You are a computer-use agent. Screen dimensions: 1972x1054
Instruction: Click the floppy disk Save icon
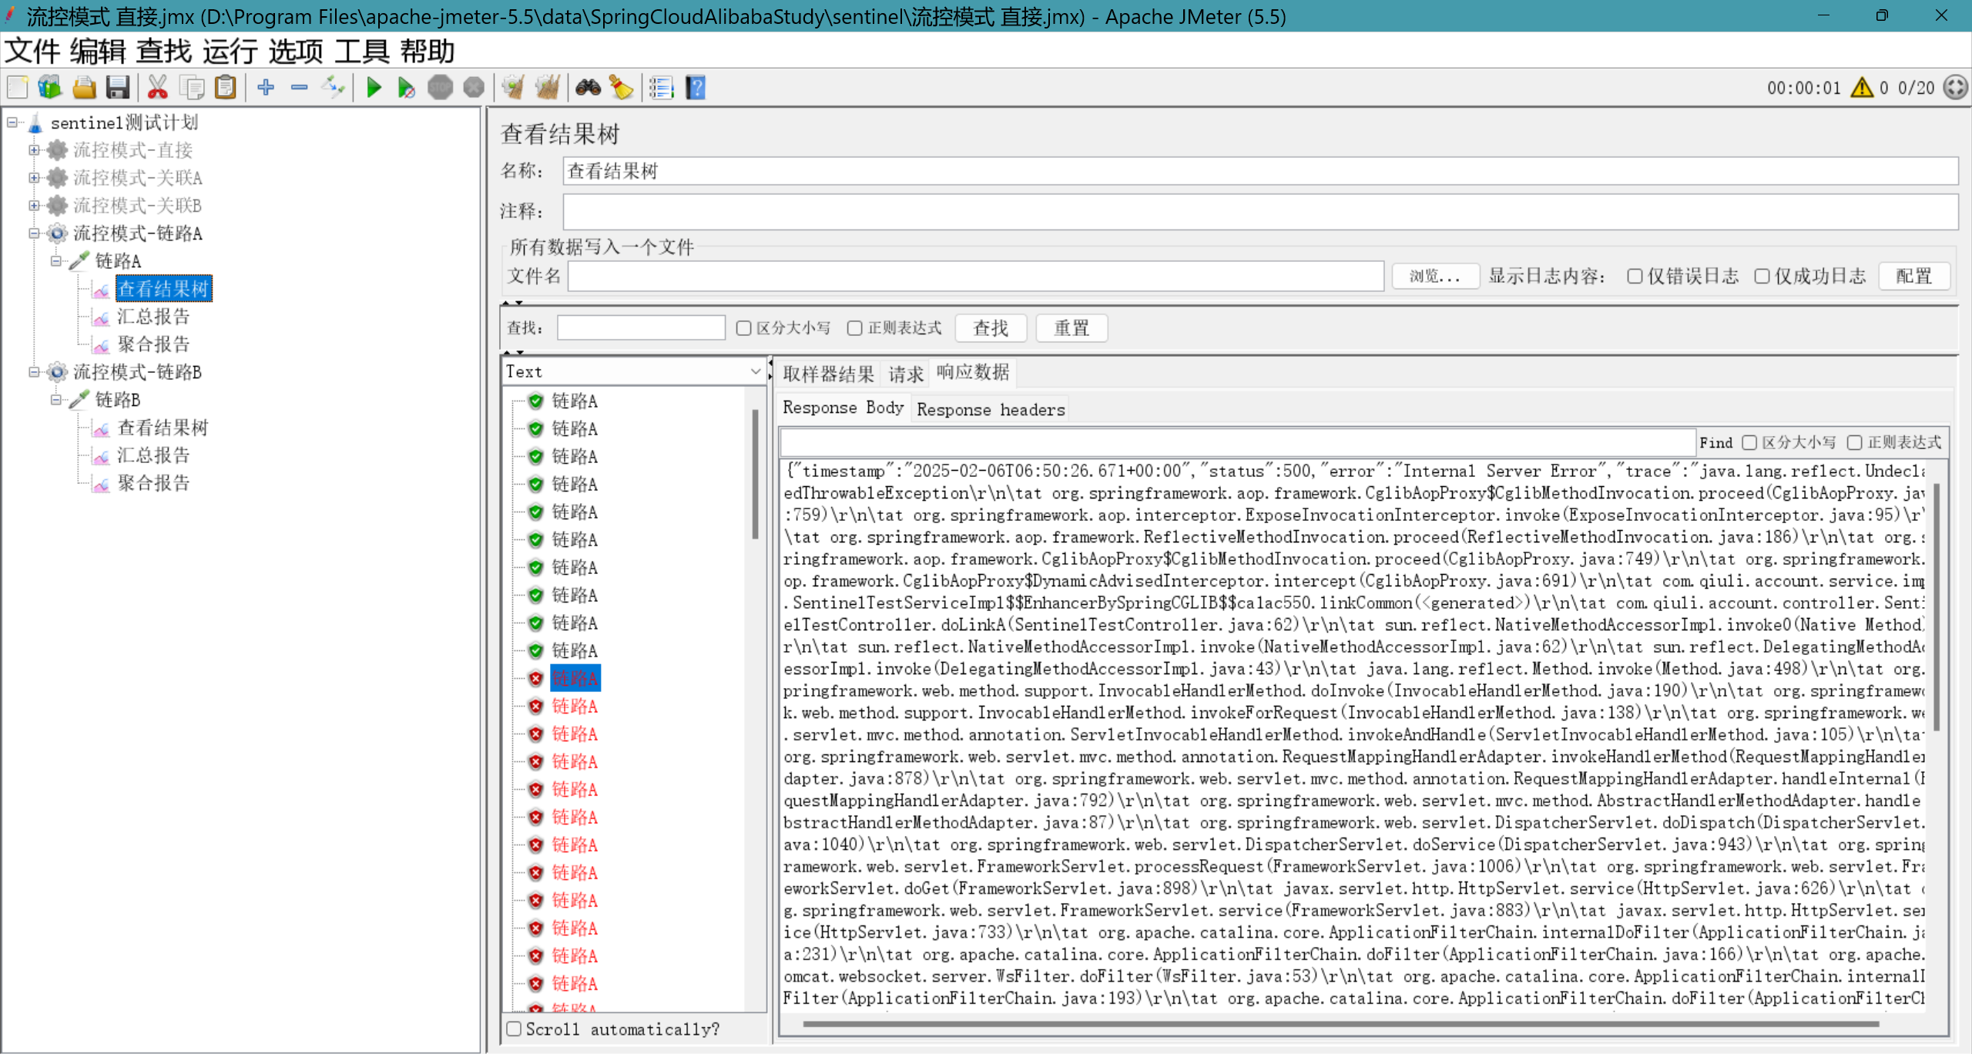click(x=118, y=88)
